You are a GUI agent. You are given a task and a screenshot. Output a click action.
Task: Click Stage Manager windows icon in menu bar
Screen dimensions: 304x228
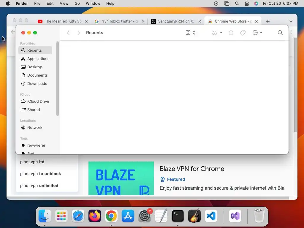(227, 4)
